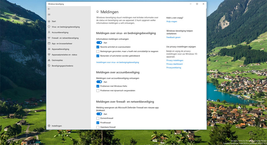The image size is (267, 145).
Task: Uncheck Bestanden of activiteiten worden geblokkeerd
Action: pyautogui.click(x=98, y=56)
